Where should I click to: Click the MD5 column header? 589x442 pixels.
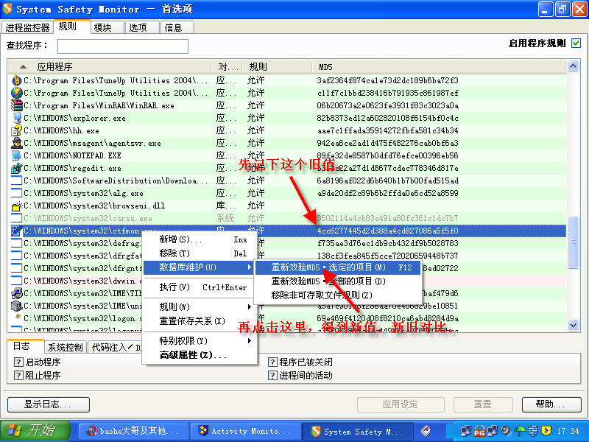[x=440, y=67]
